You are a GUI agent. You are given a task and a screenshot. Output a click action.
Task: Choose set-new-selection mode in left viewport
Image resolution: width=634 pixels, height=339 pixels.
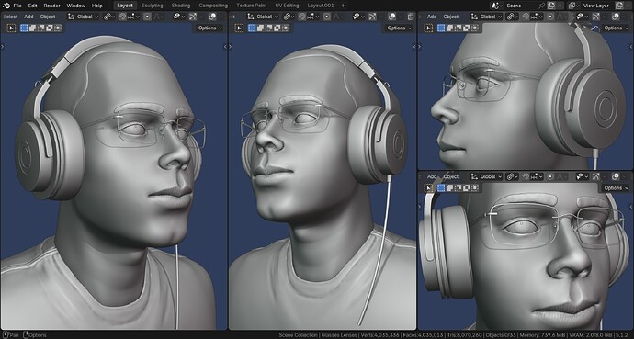coord(24,28)
